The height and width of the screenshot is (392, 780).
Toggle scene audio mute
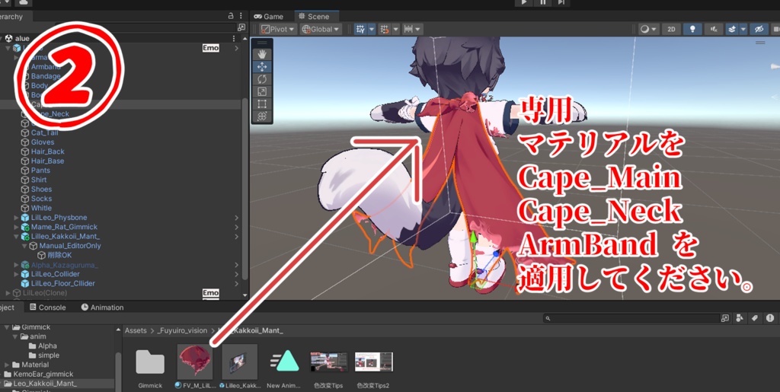click(x=714, y=30)
